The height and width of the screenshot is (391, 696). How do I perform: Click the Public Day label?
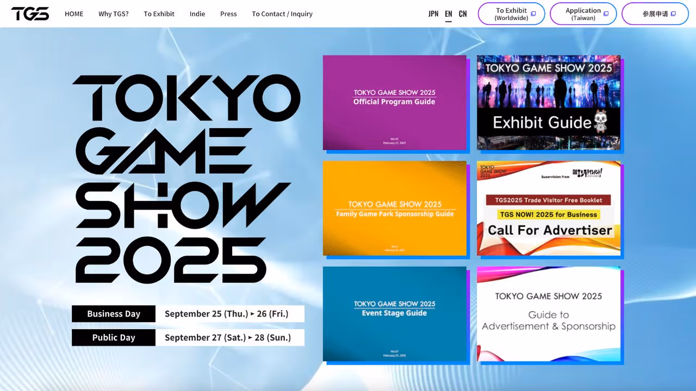tap(114, 338)
